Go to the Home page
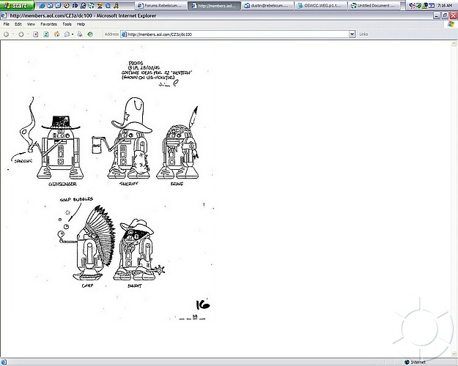 pos(57,34)
